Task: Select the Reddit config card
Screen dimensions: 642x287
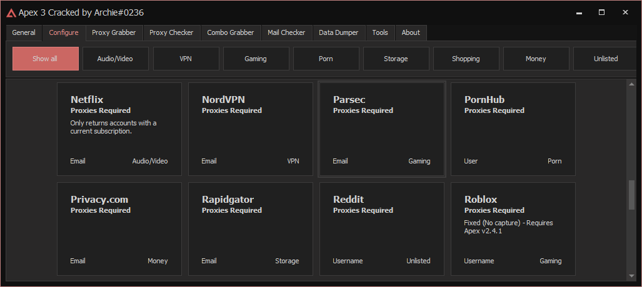Action: (381, 229)
